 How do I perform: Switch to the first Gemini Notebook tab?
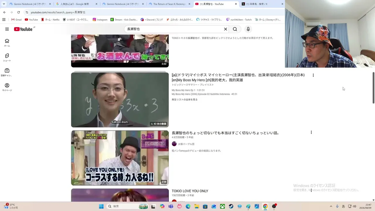30,4
